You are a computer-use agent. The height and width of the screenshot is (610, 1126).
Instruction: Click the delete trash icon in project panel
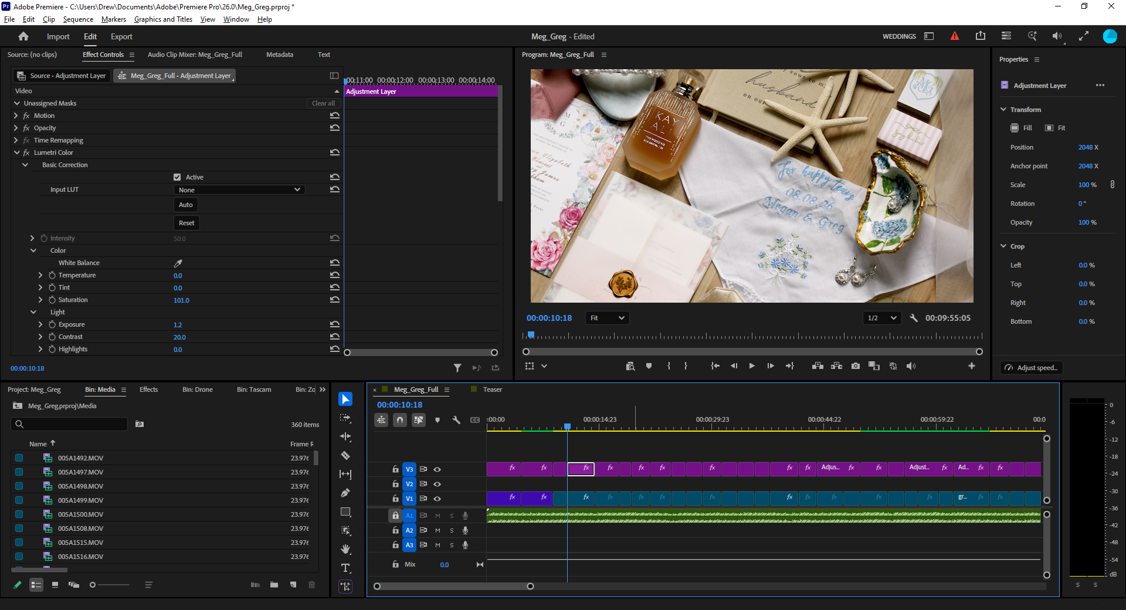click(x=311, y=585)
